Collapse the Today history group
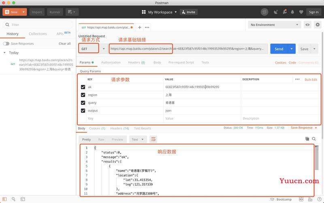The width and height of the screenshot is (324, 203). pos(4,53)
